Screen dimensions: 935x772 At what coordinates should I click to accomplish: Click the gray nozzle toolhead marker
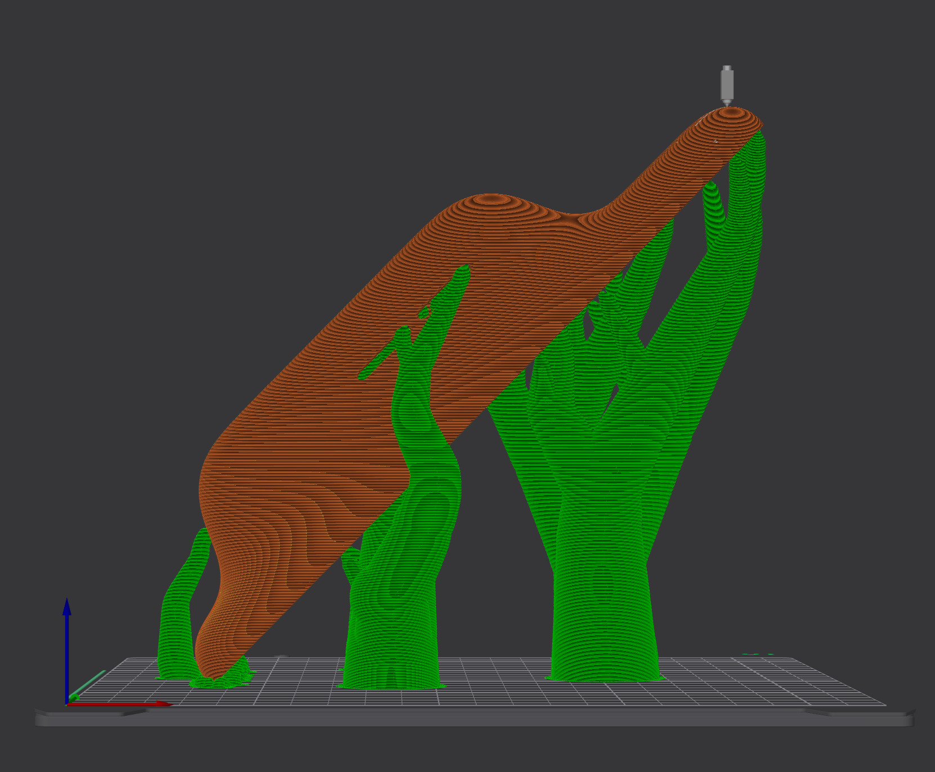(x=727, y=84)
